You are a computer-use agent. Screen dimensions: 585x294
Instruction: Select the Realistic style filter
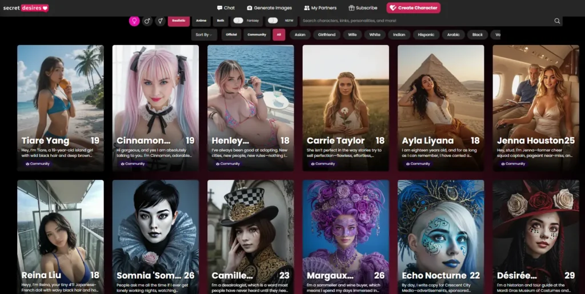pos(179,21)
